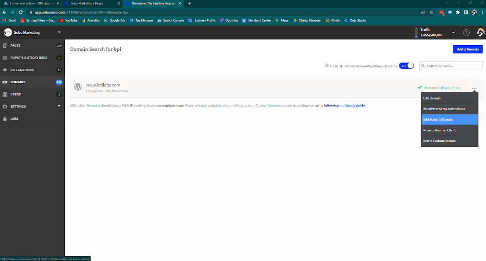Screen dimensions: 486x261
Task: Close the Sebo Marketing Pages tab
Action: coord(118,3)
